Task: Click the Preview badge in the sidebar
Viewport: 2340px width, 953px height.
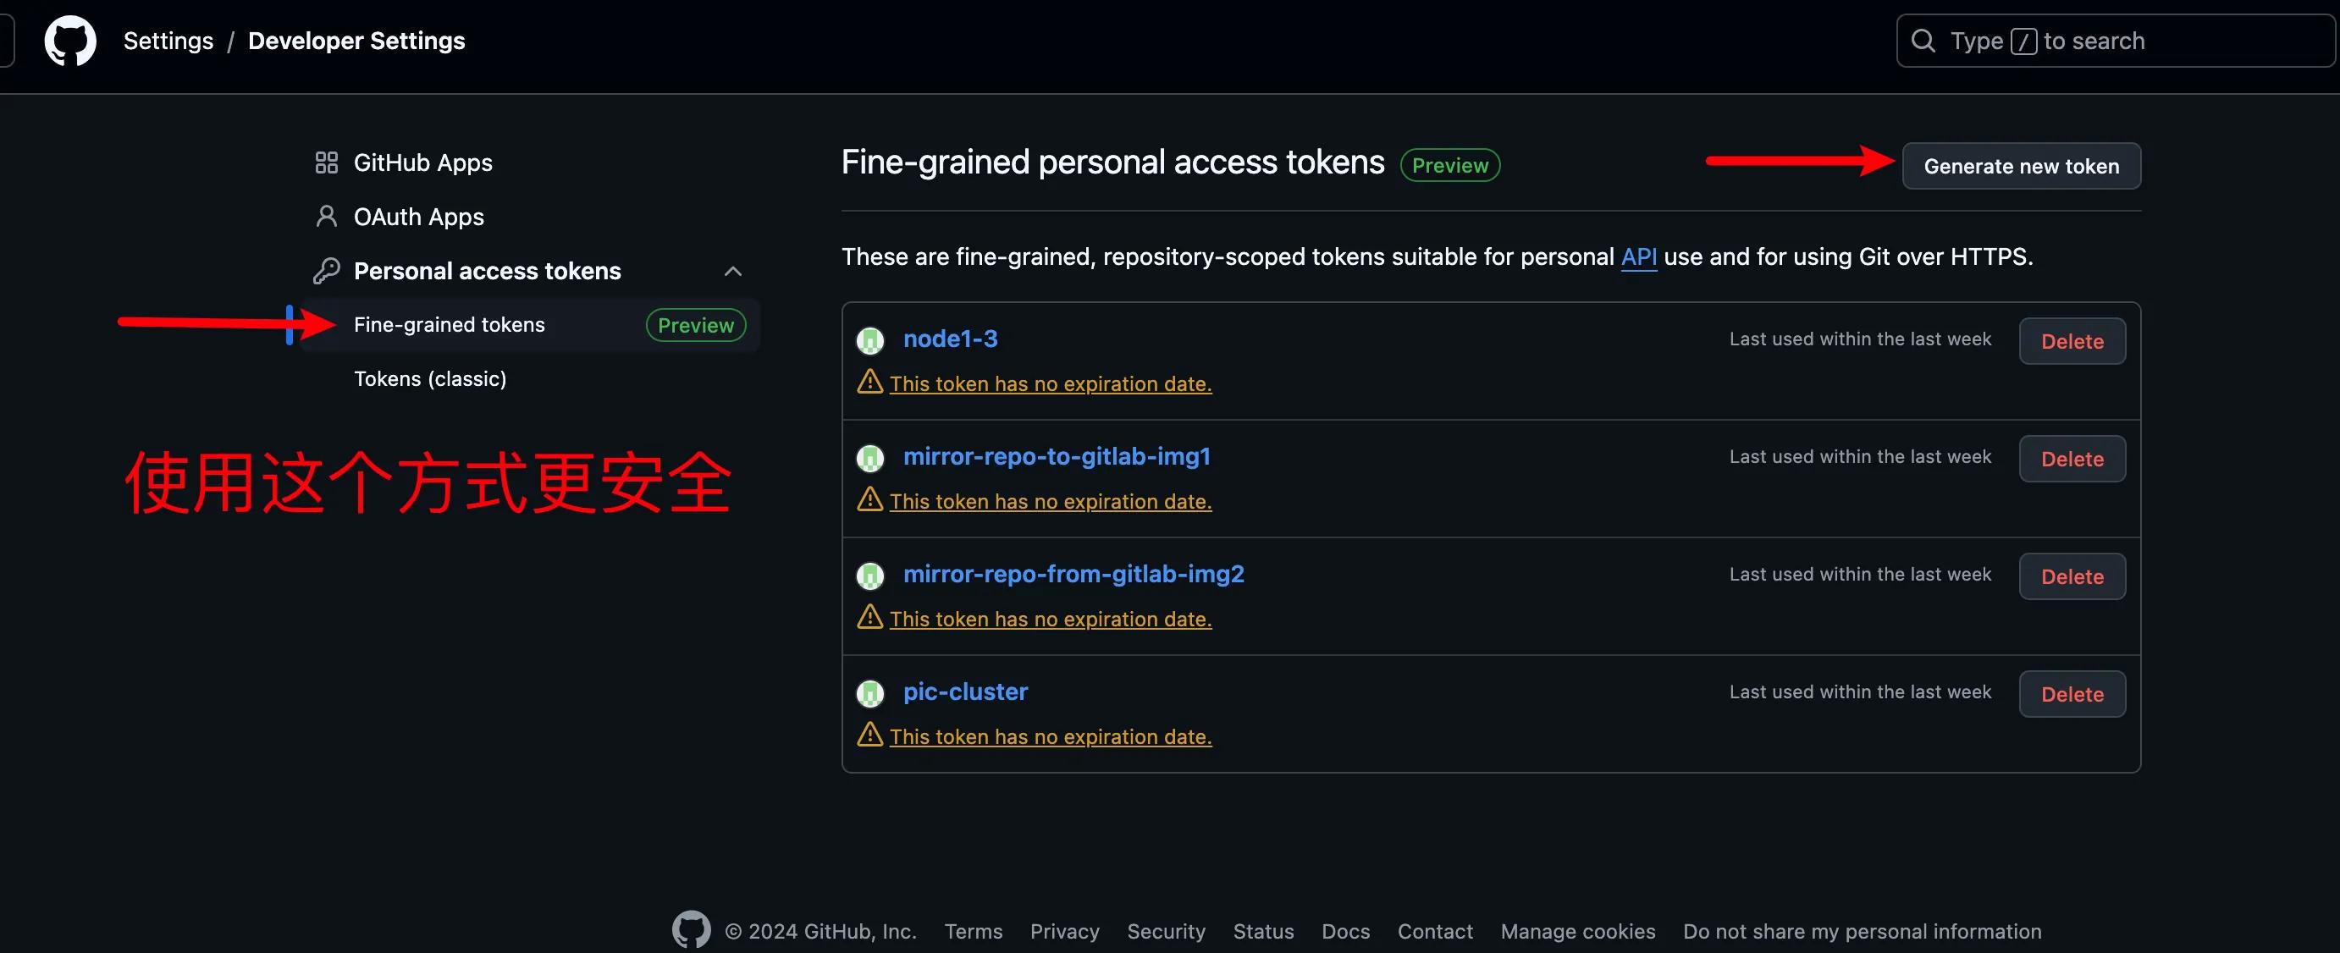Action: tap(696, 325)
